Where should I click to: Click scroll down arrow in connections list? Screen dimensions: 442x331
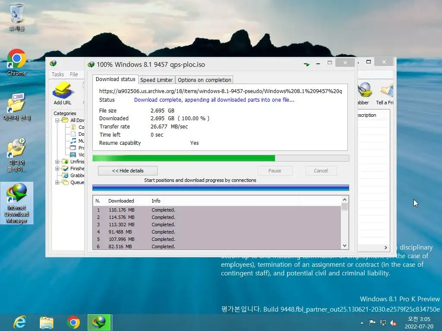(344, 245)
